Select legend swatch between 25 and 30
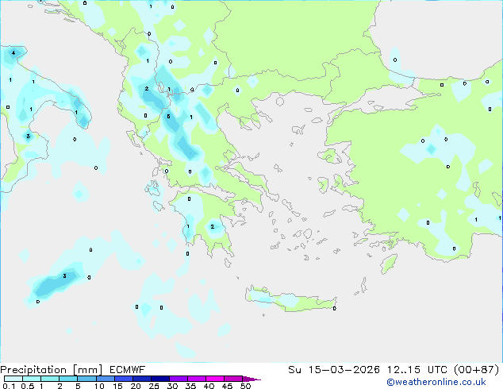 tap(159, 379)
